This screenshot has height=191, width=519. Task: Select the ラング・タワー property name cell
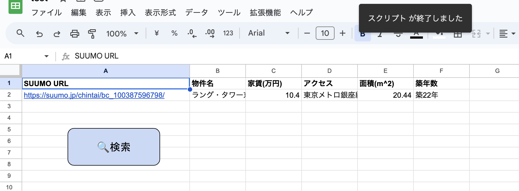coord(218,95)
